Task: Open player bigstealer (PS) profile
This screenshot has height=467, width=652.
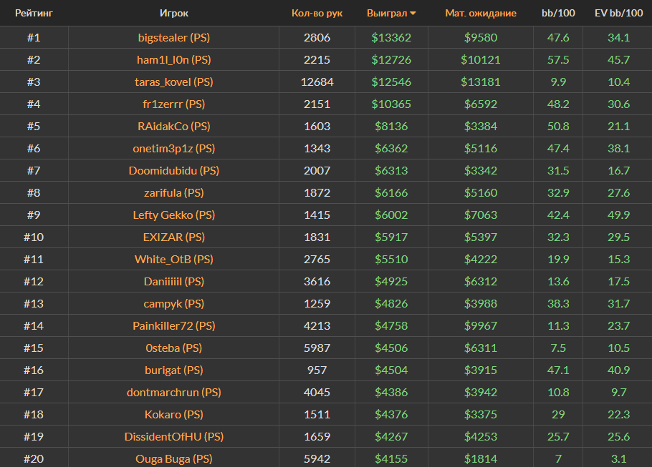Action: 174,37
